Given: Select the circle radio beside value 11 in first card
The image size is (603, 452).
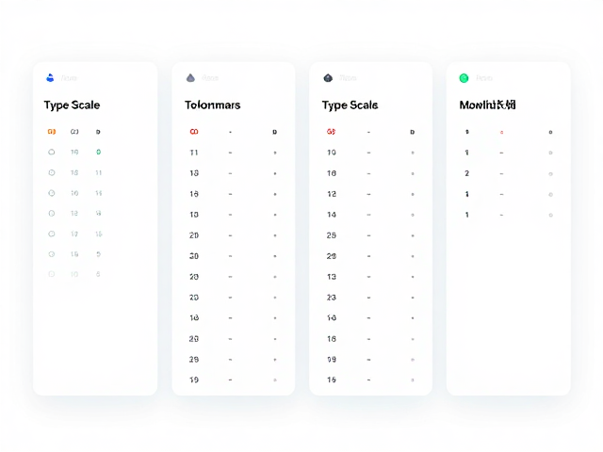Looking at the screenshot, I should (x=52, y=172).
